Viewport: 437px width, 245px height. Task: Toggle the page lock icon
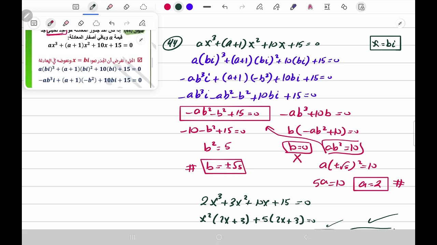[x=361, y=7]
